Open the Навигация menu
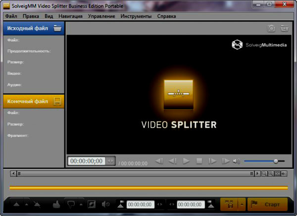The image size is (297, 216). [70, 16]
